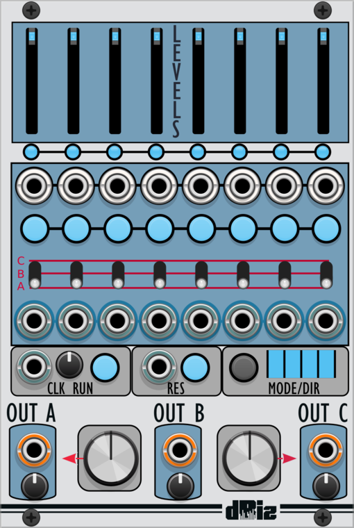Click the blue RES reset button
The width and height of the screenshot is (354, 528).
[195, 368]
